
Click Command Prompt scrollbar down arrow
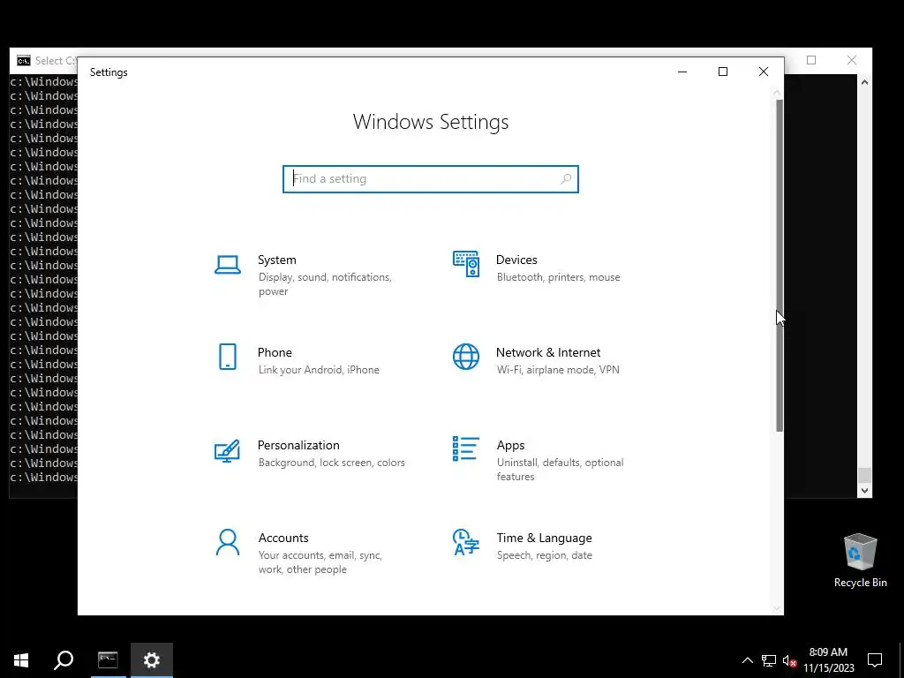coord(864,491)
